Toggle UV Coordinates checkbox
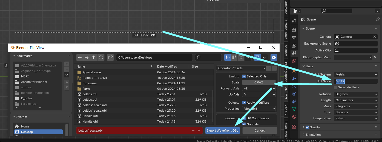This screenshot has width=382, height=142. pos(244,118)
